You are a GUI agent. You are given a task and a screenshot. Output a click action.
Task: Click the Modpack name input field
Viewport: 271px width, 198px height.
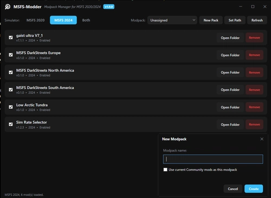pos(213,159)
